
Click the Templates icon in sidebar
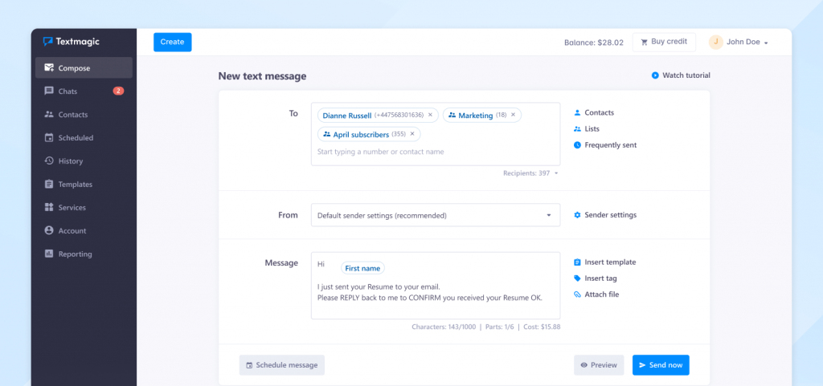tap(49, 185)
